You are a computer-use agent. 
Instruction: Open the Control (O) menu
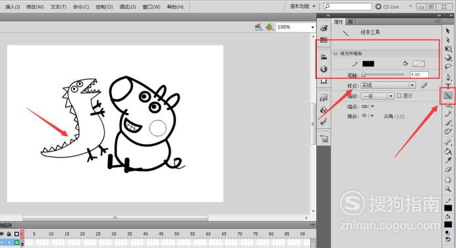pos(104,7)
